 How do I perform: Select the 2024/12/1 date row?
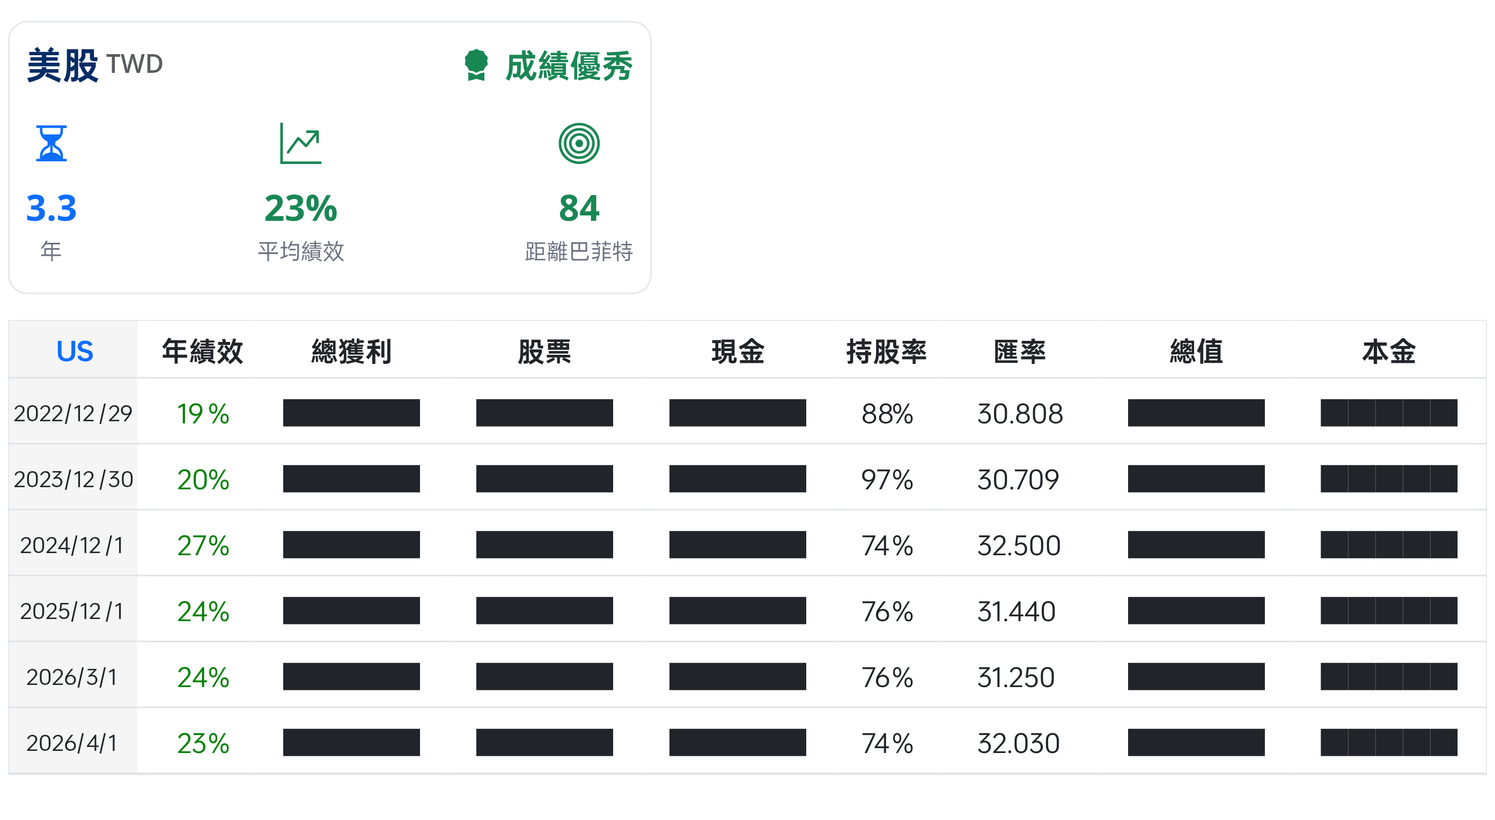[x=72, y=545]
